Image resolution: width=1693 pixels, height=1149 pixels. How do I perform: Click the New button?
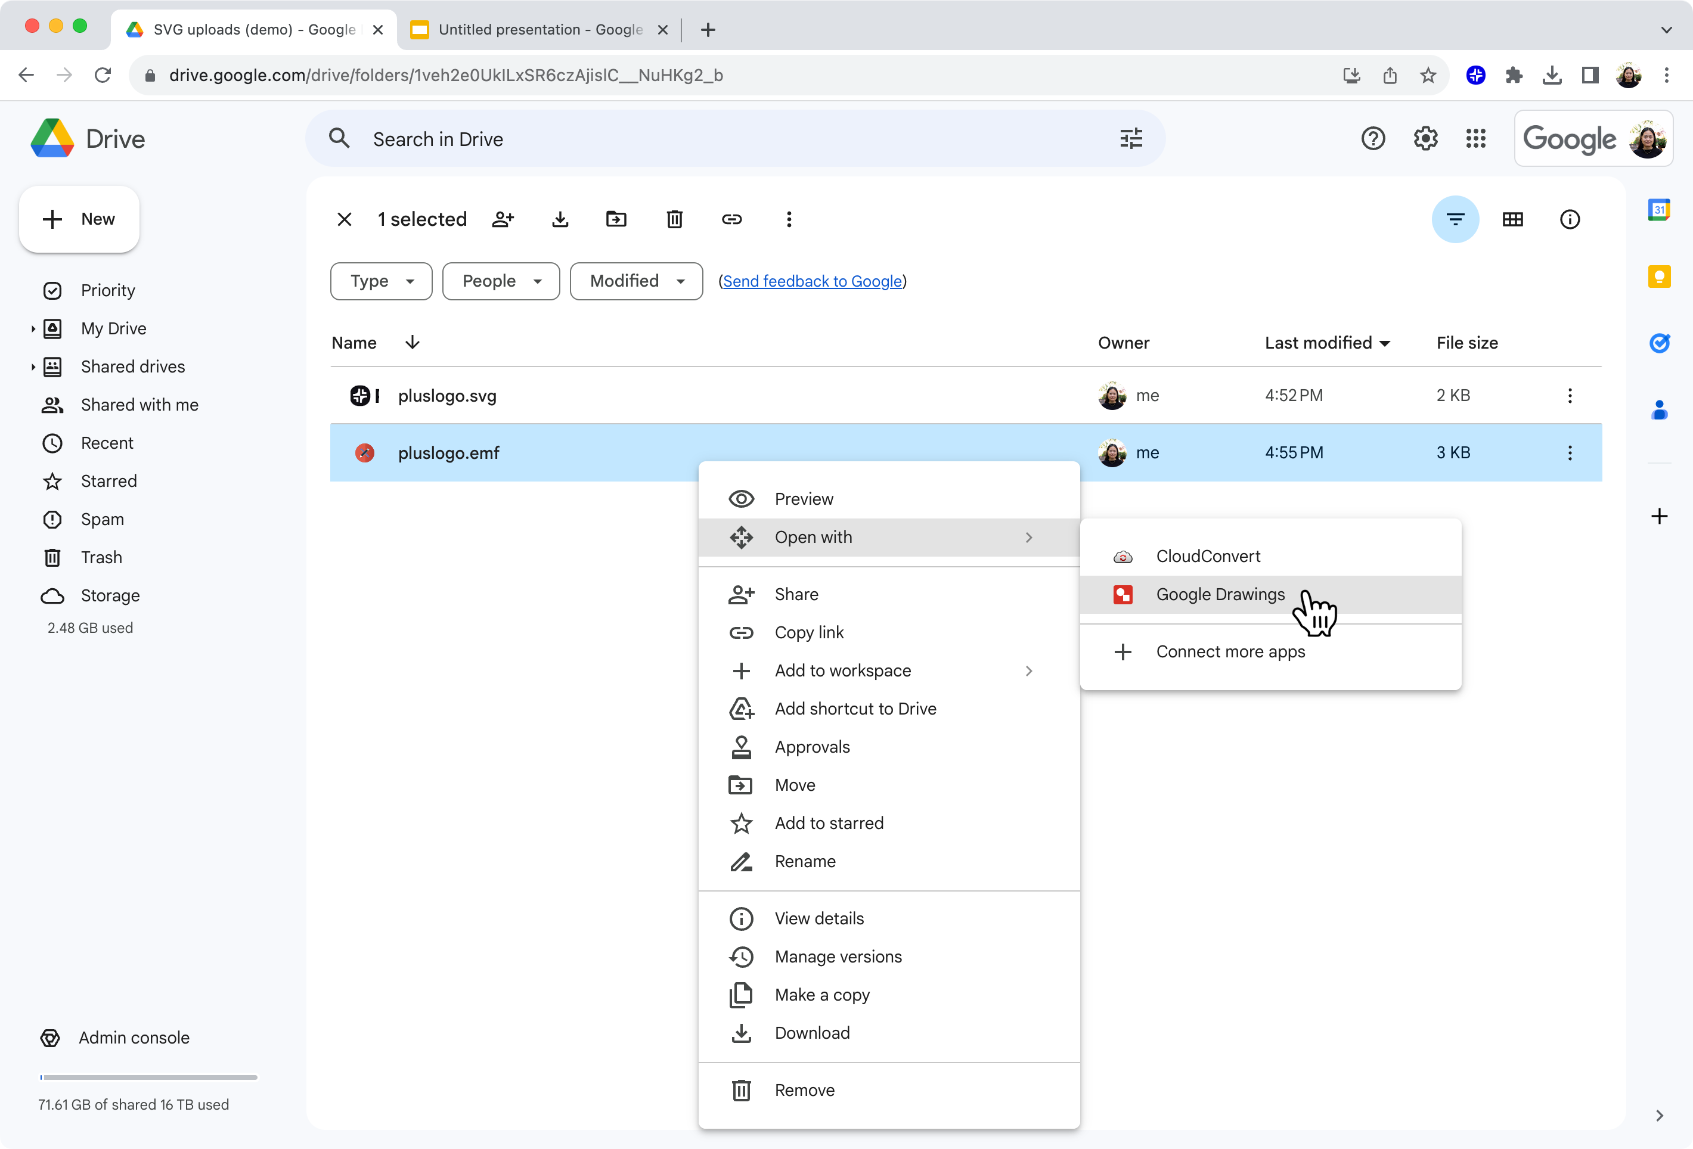pos(79,219)
